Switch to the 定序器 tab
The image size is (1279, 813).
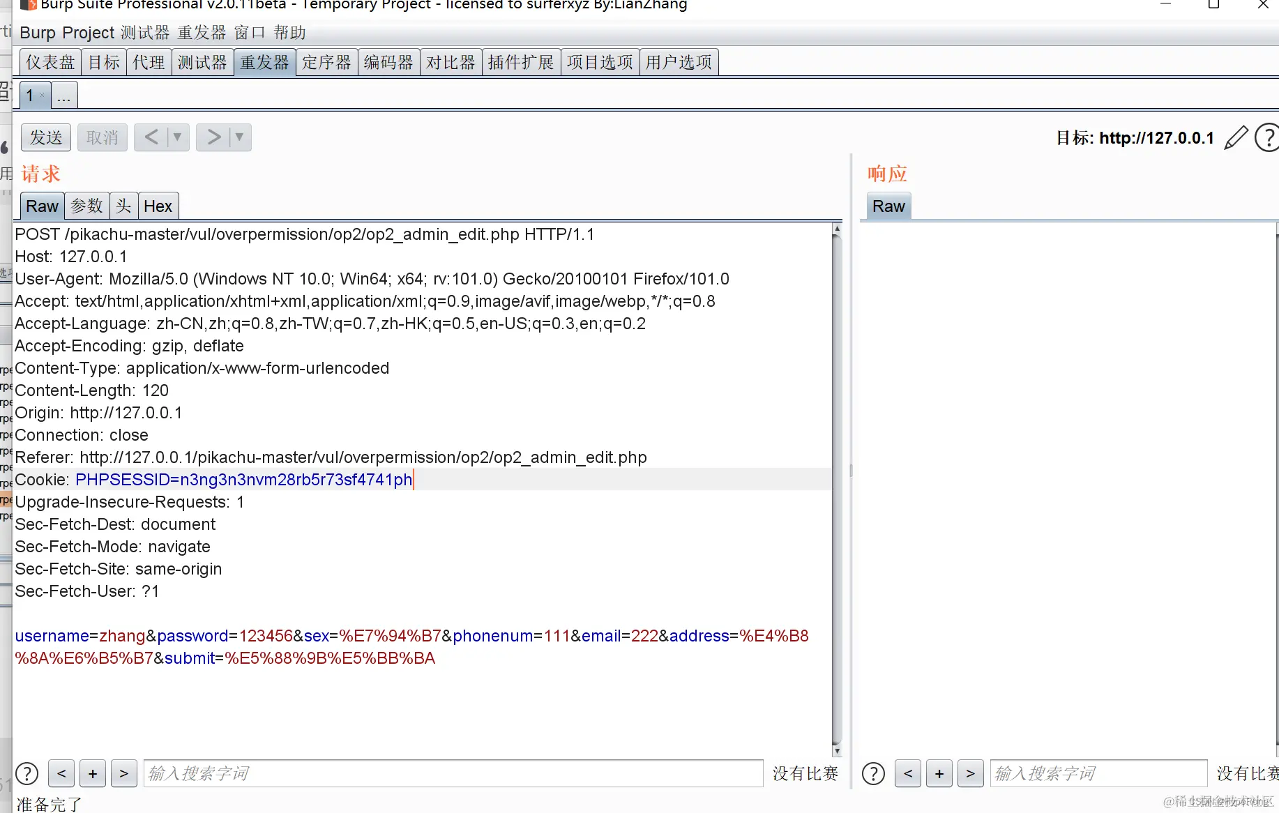[x=326, y=62]
